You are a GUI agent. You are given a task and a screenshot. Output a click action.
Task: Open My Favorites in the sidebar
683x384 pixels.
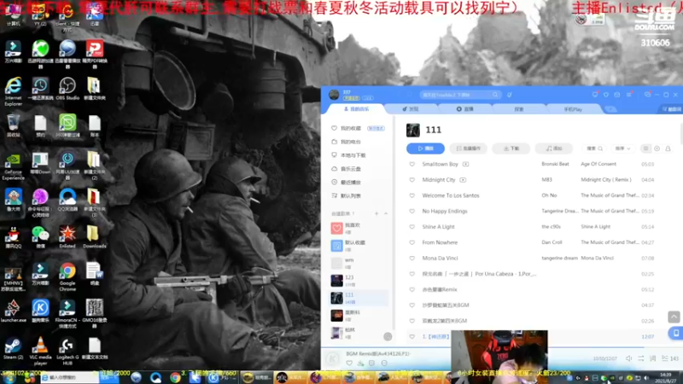(351, 129)
